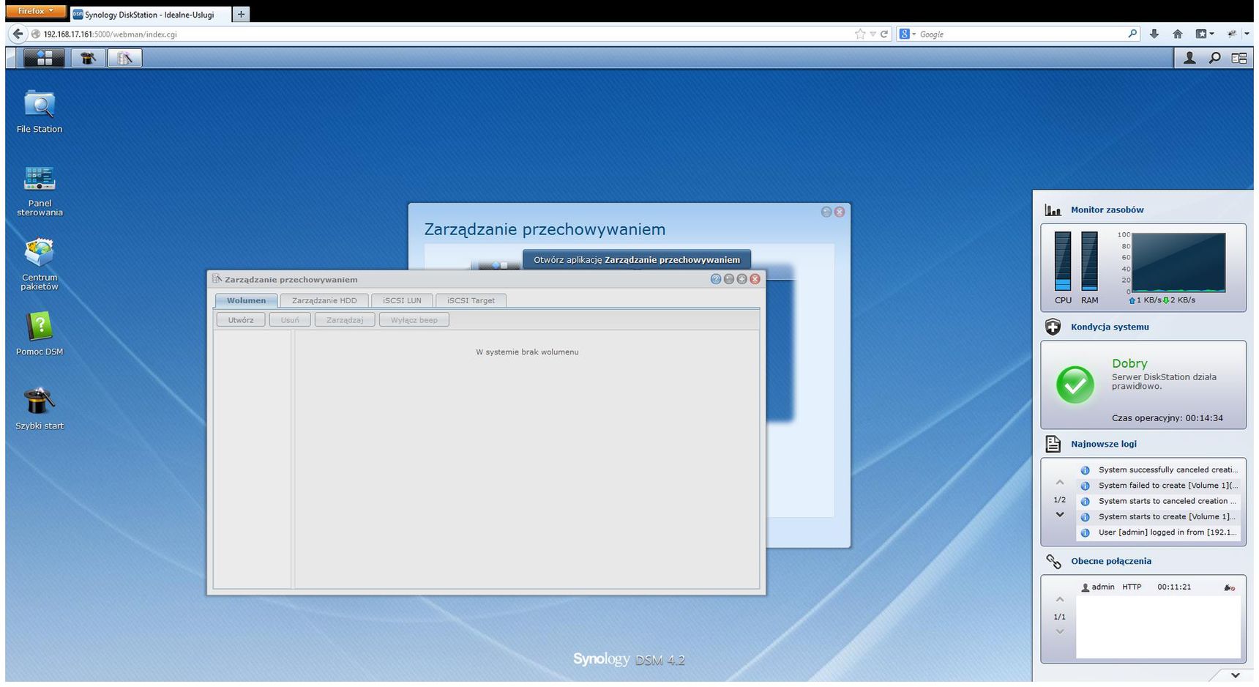Image resolution: width=1259 pixels, height=687 pixels.
Task: Click network traffic graph
Action: tap(1178, 262)
